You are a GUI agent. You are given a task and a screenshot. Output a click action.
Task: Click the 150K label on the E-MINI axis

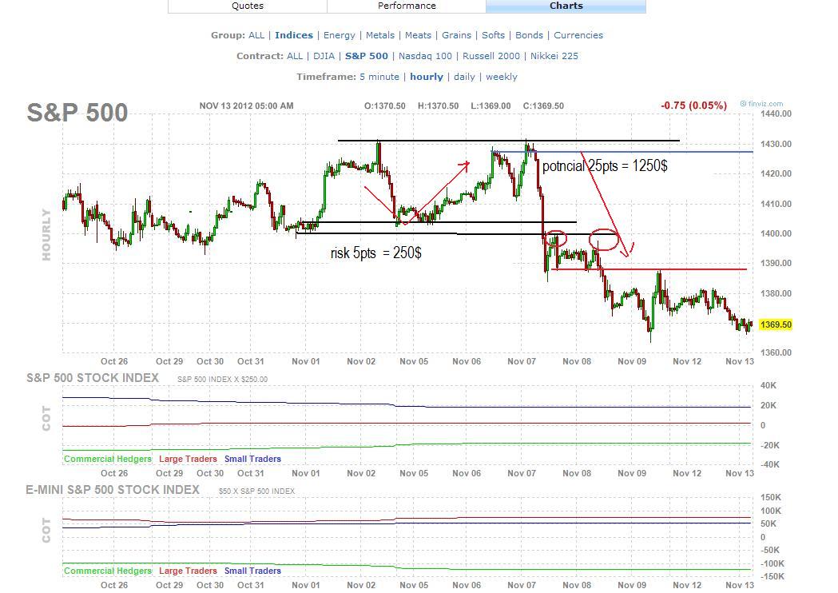(x=770, y=497)
